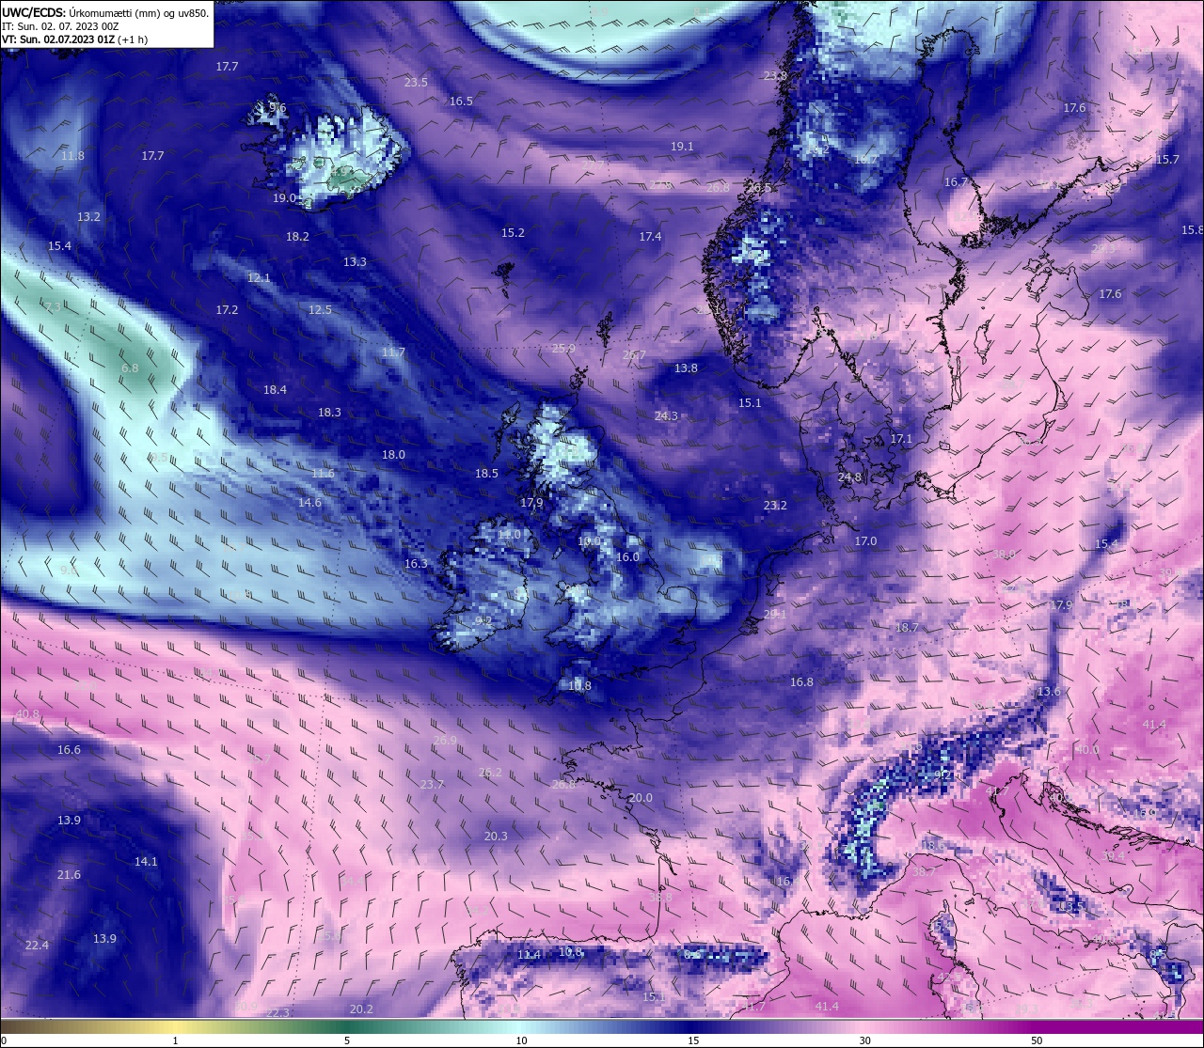Click the map value '23.2'
The height and width of the screenshot is (1048, 1204).
coord(775,506)
